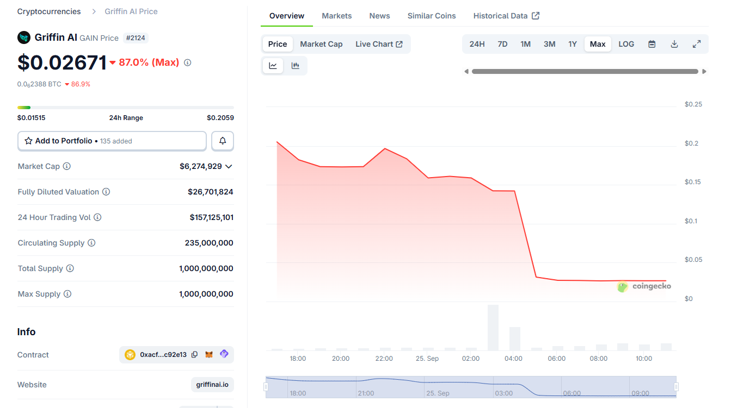This screenshot has width=750, height=408.
Task: Select the Price chart toggle
Action: coord(278,44)
